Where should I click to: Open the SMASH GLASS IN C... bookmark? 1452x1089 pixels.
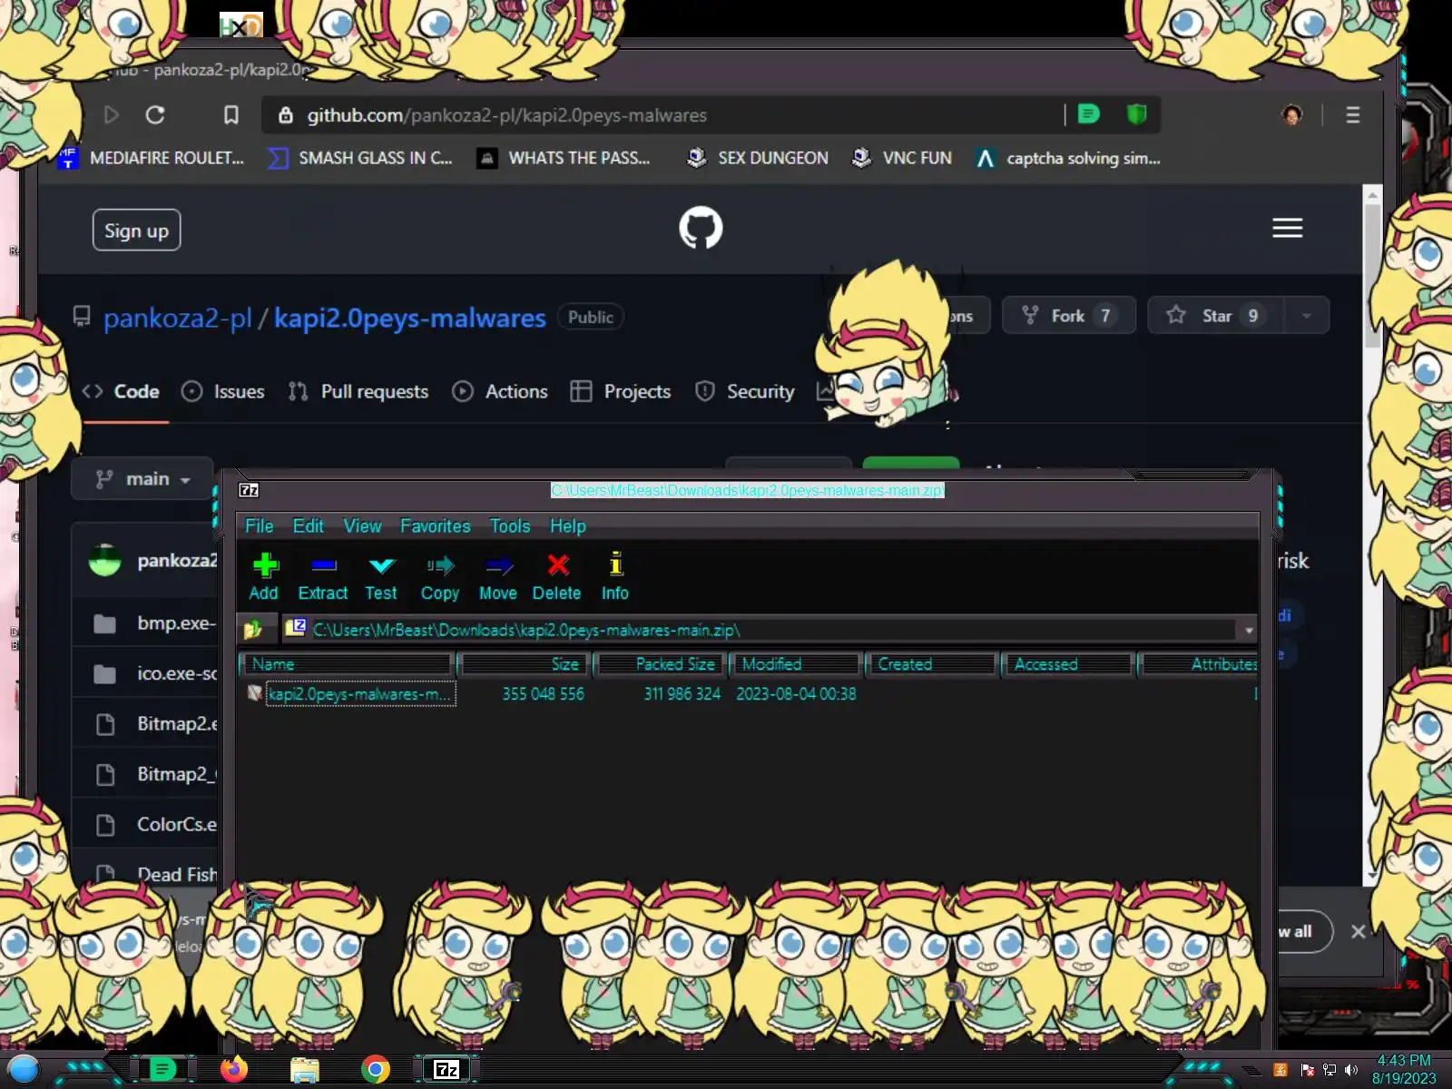360,158
